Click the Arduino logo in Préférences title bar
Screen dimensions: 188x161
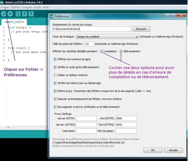coord(51,16)
